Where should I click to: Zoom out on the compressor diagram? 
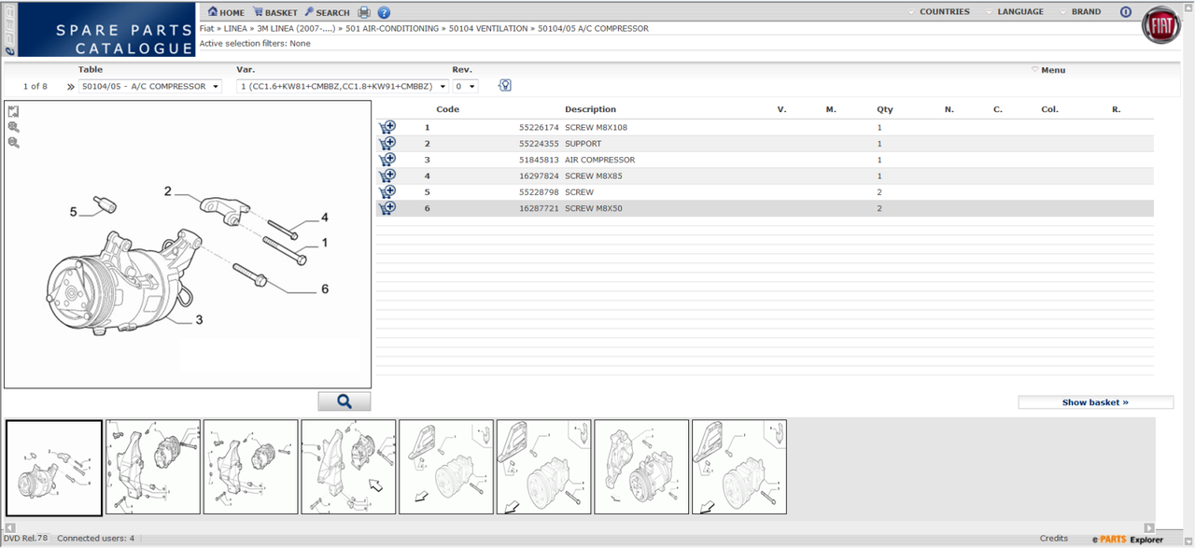(13, 143)
